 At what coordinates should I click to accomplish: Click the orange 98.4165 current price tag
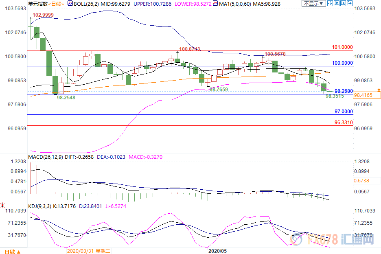pyautogui.click(x=366, y=95)
